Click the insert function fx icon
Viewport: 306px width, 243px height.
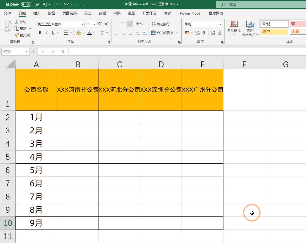(63, 52)
